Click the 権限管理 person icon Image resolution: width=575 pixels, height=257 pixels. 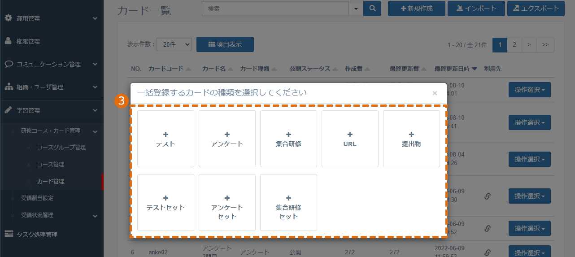[8, 41]
